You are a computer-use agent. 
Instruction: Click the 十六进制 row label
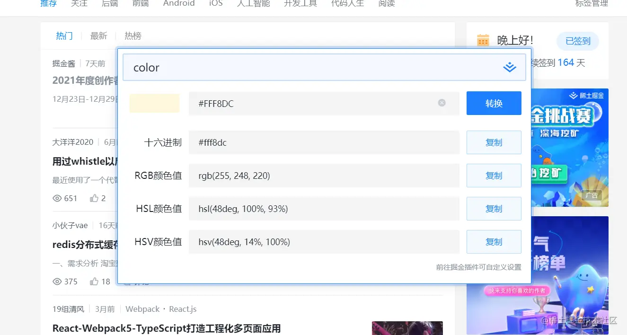(163, 142)
